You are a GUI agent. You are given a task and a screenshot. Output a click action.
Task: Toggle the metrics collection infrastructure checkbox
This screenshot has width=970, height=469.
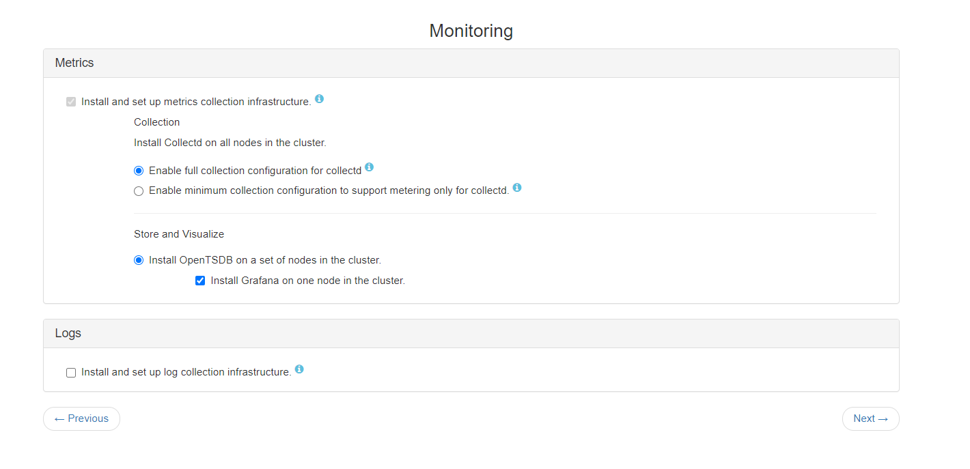coord(71,102)
